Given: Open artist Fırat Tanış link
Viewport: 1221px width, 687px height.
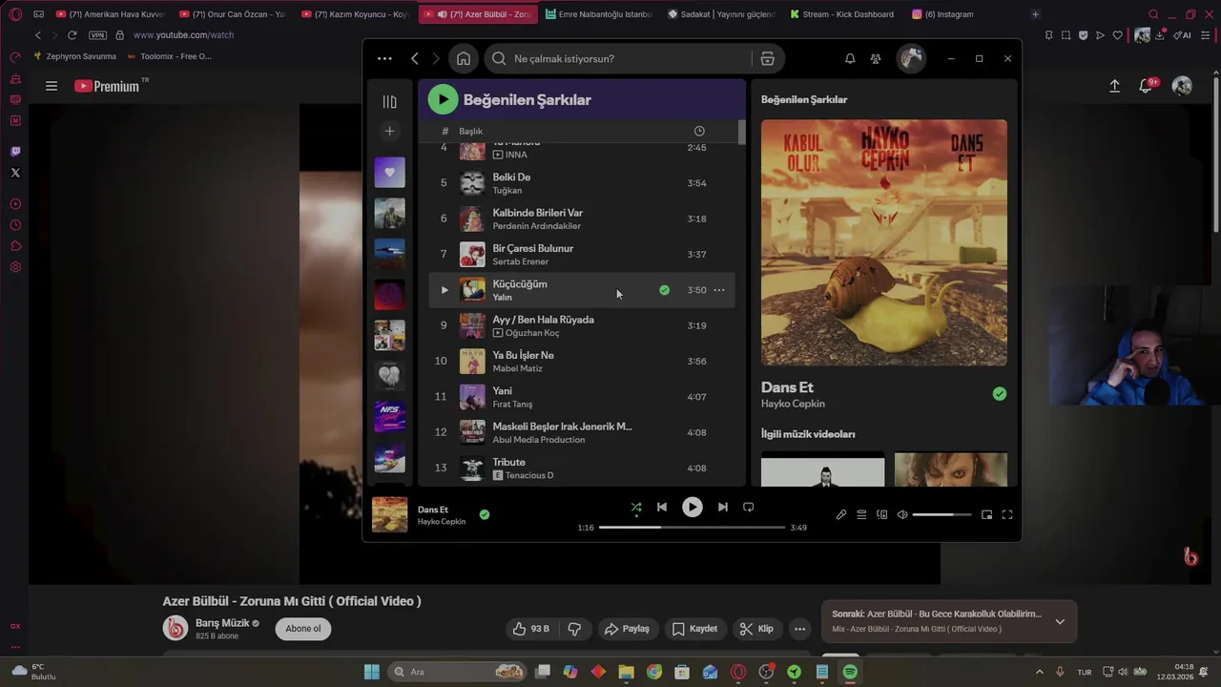Looking at the screenshot, I should tap(512, 405).
